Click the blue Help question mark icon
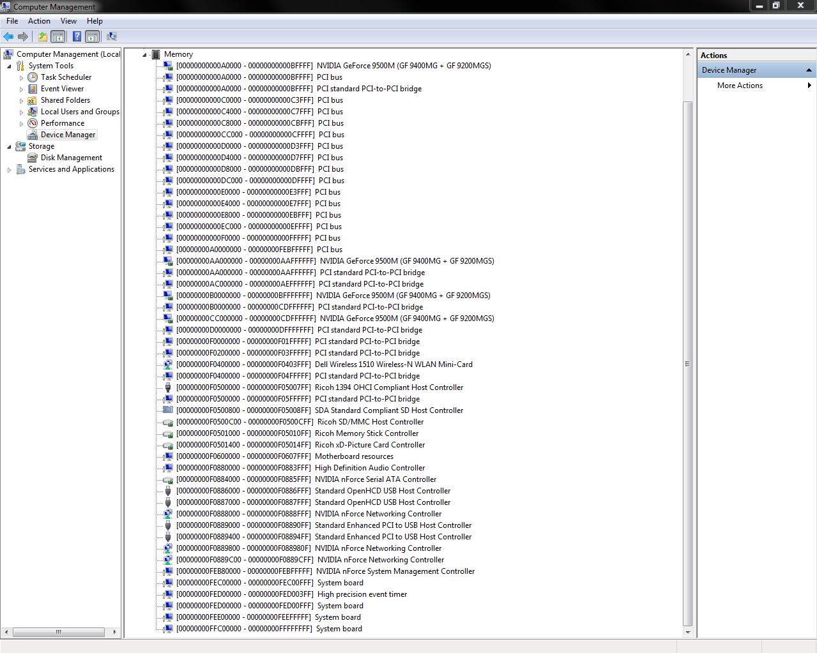 click(x=77, y=36)
